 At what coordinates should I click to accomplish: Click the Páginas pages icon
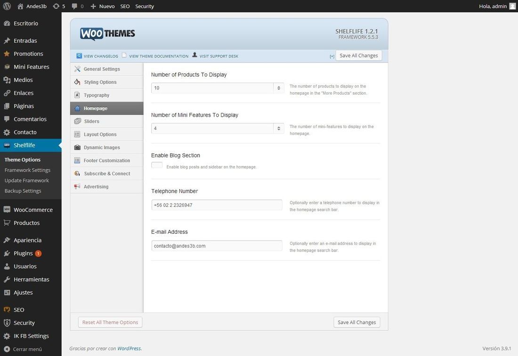pos(7,106)
